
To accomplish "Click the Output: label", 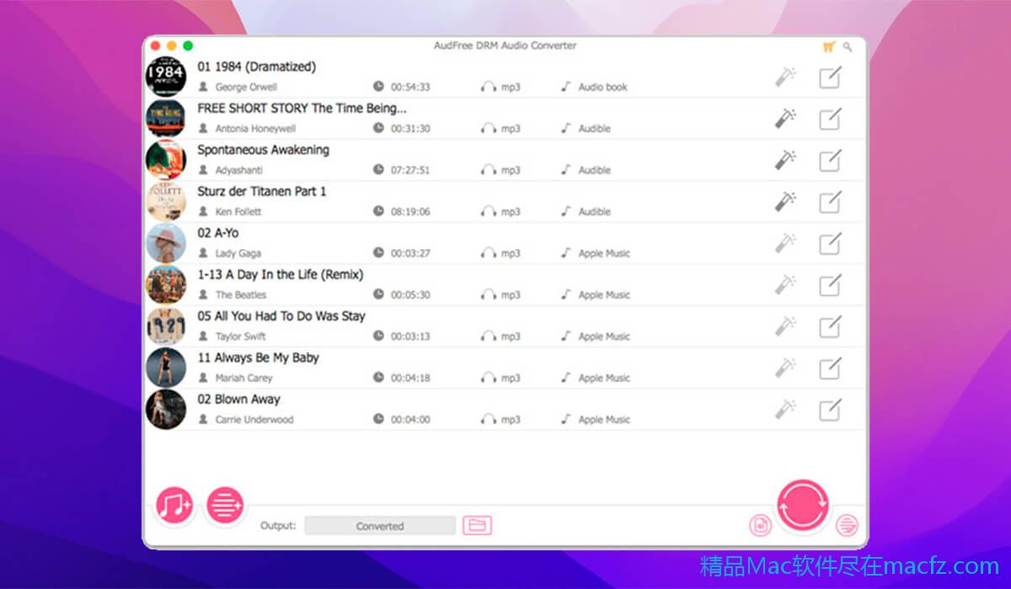I will coord(278,526).
